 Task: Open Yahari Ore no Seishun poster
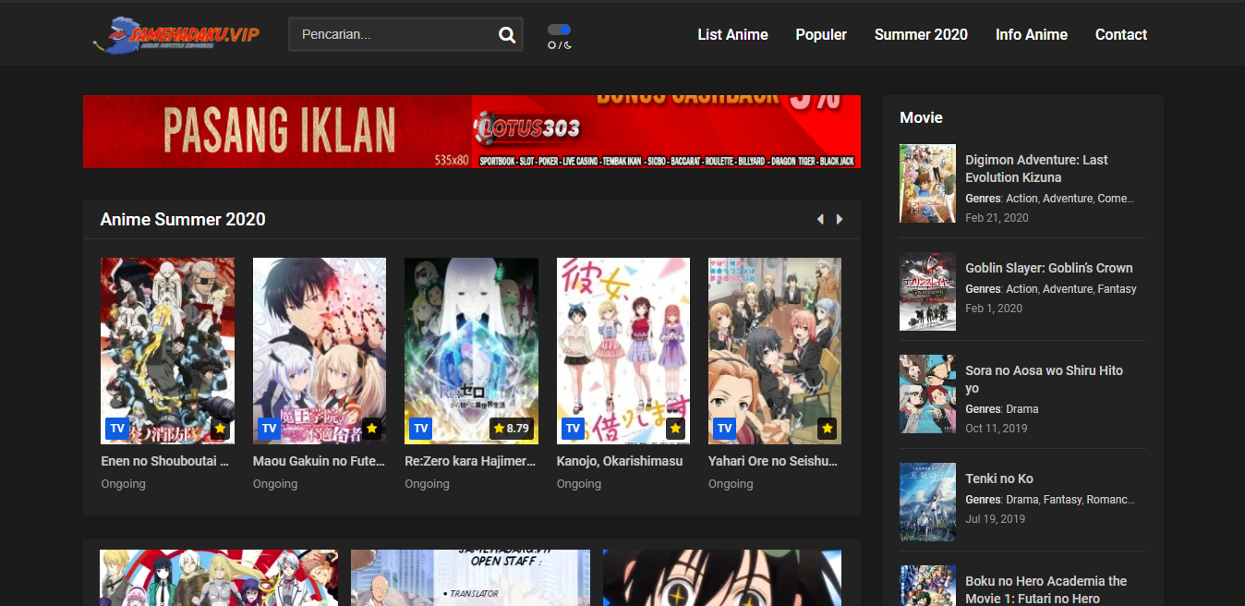click(x=775, y=351)
